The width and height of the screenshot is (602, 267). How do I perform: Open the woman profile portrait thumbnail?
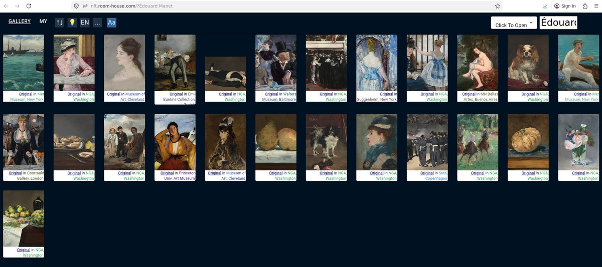point(124,63)
